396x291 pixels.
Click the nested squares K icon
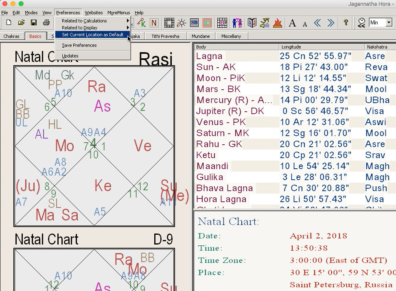click(x=207, y=23)
